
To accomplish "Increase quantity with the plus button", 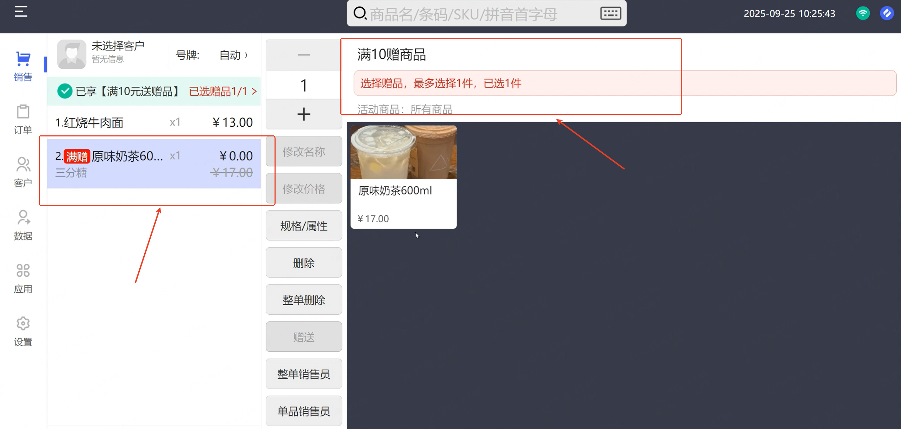I will coord(303,114).
